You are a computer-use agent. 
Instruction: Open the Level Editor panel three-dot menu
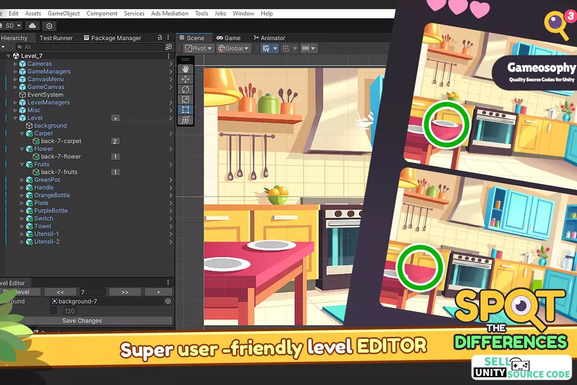(x=168, y=282)
